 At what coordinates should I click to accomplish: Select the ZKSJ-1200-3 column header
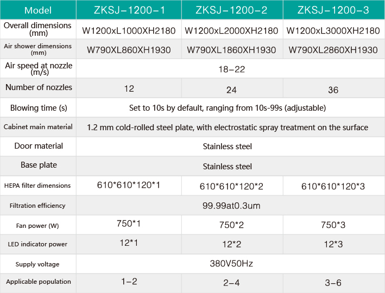tap(333, 10)
